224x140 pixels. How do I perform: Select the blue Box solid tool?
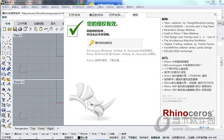pos(3,69)
